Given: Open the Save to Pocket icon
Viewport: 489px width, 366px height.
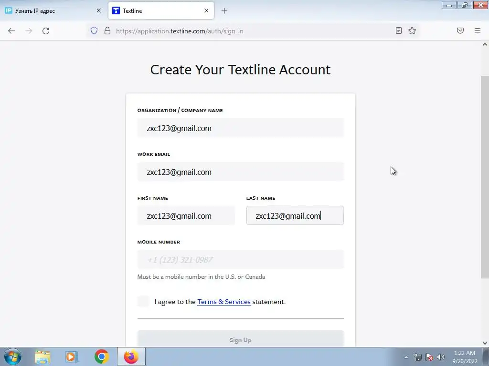Looking at the screenshot, I should tap(460, 30).
